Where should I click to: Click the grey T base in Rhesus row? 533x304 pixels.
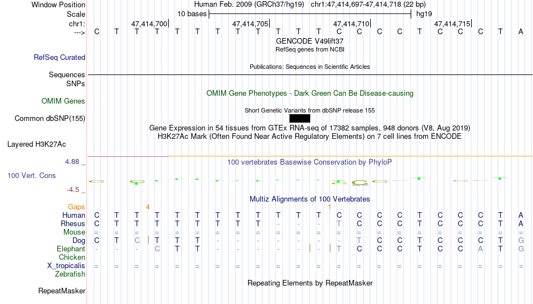[339, 224]
